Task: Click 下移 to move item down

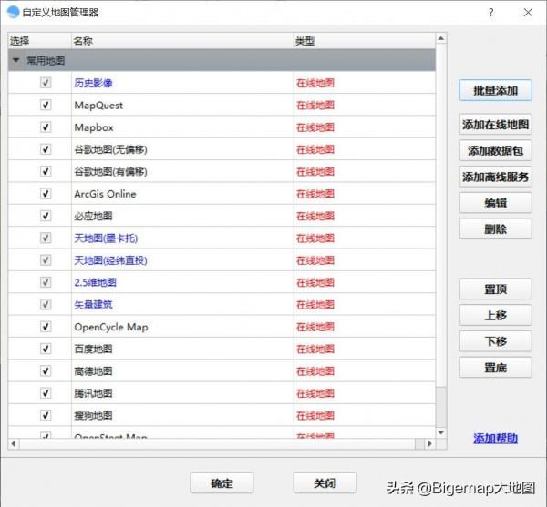Action: tap(495, 341)
